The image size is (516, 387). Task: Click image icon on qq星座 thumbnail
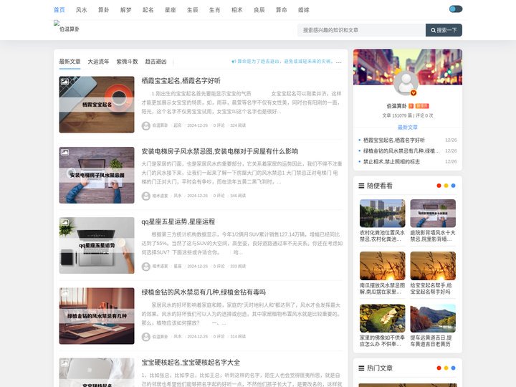coord(64,222)
